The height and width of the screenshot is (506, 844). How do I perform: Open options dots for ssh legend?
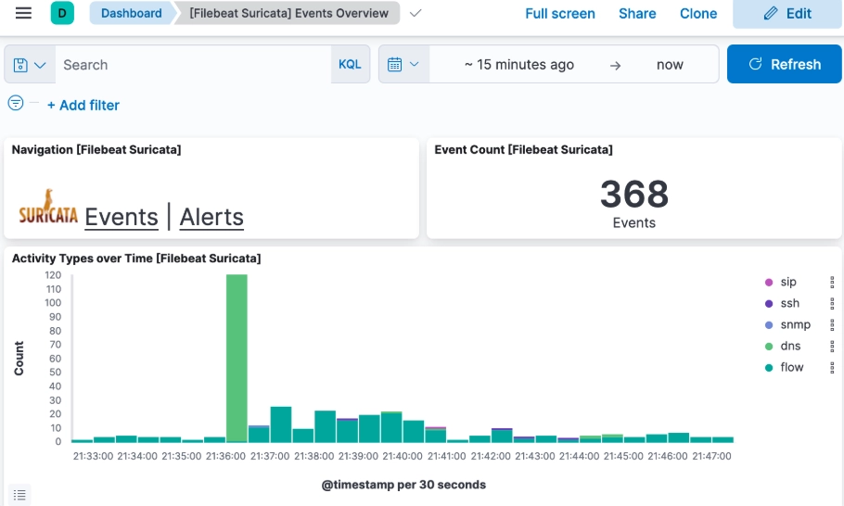coord(832,303)
